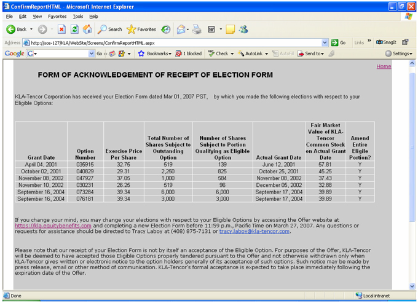Refresh the page with the Refresh icon

click(74, 29)
